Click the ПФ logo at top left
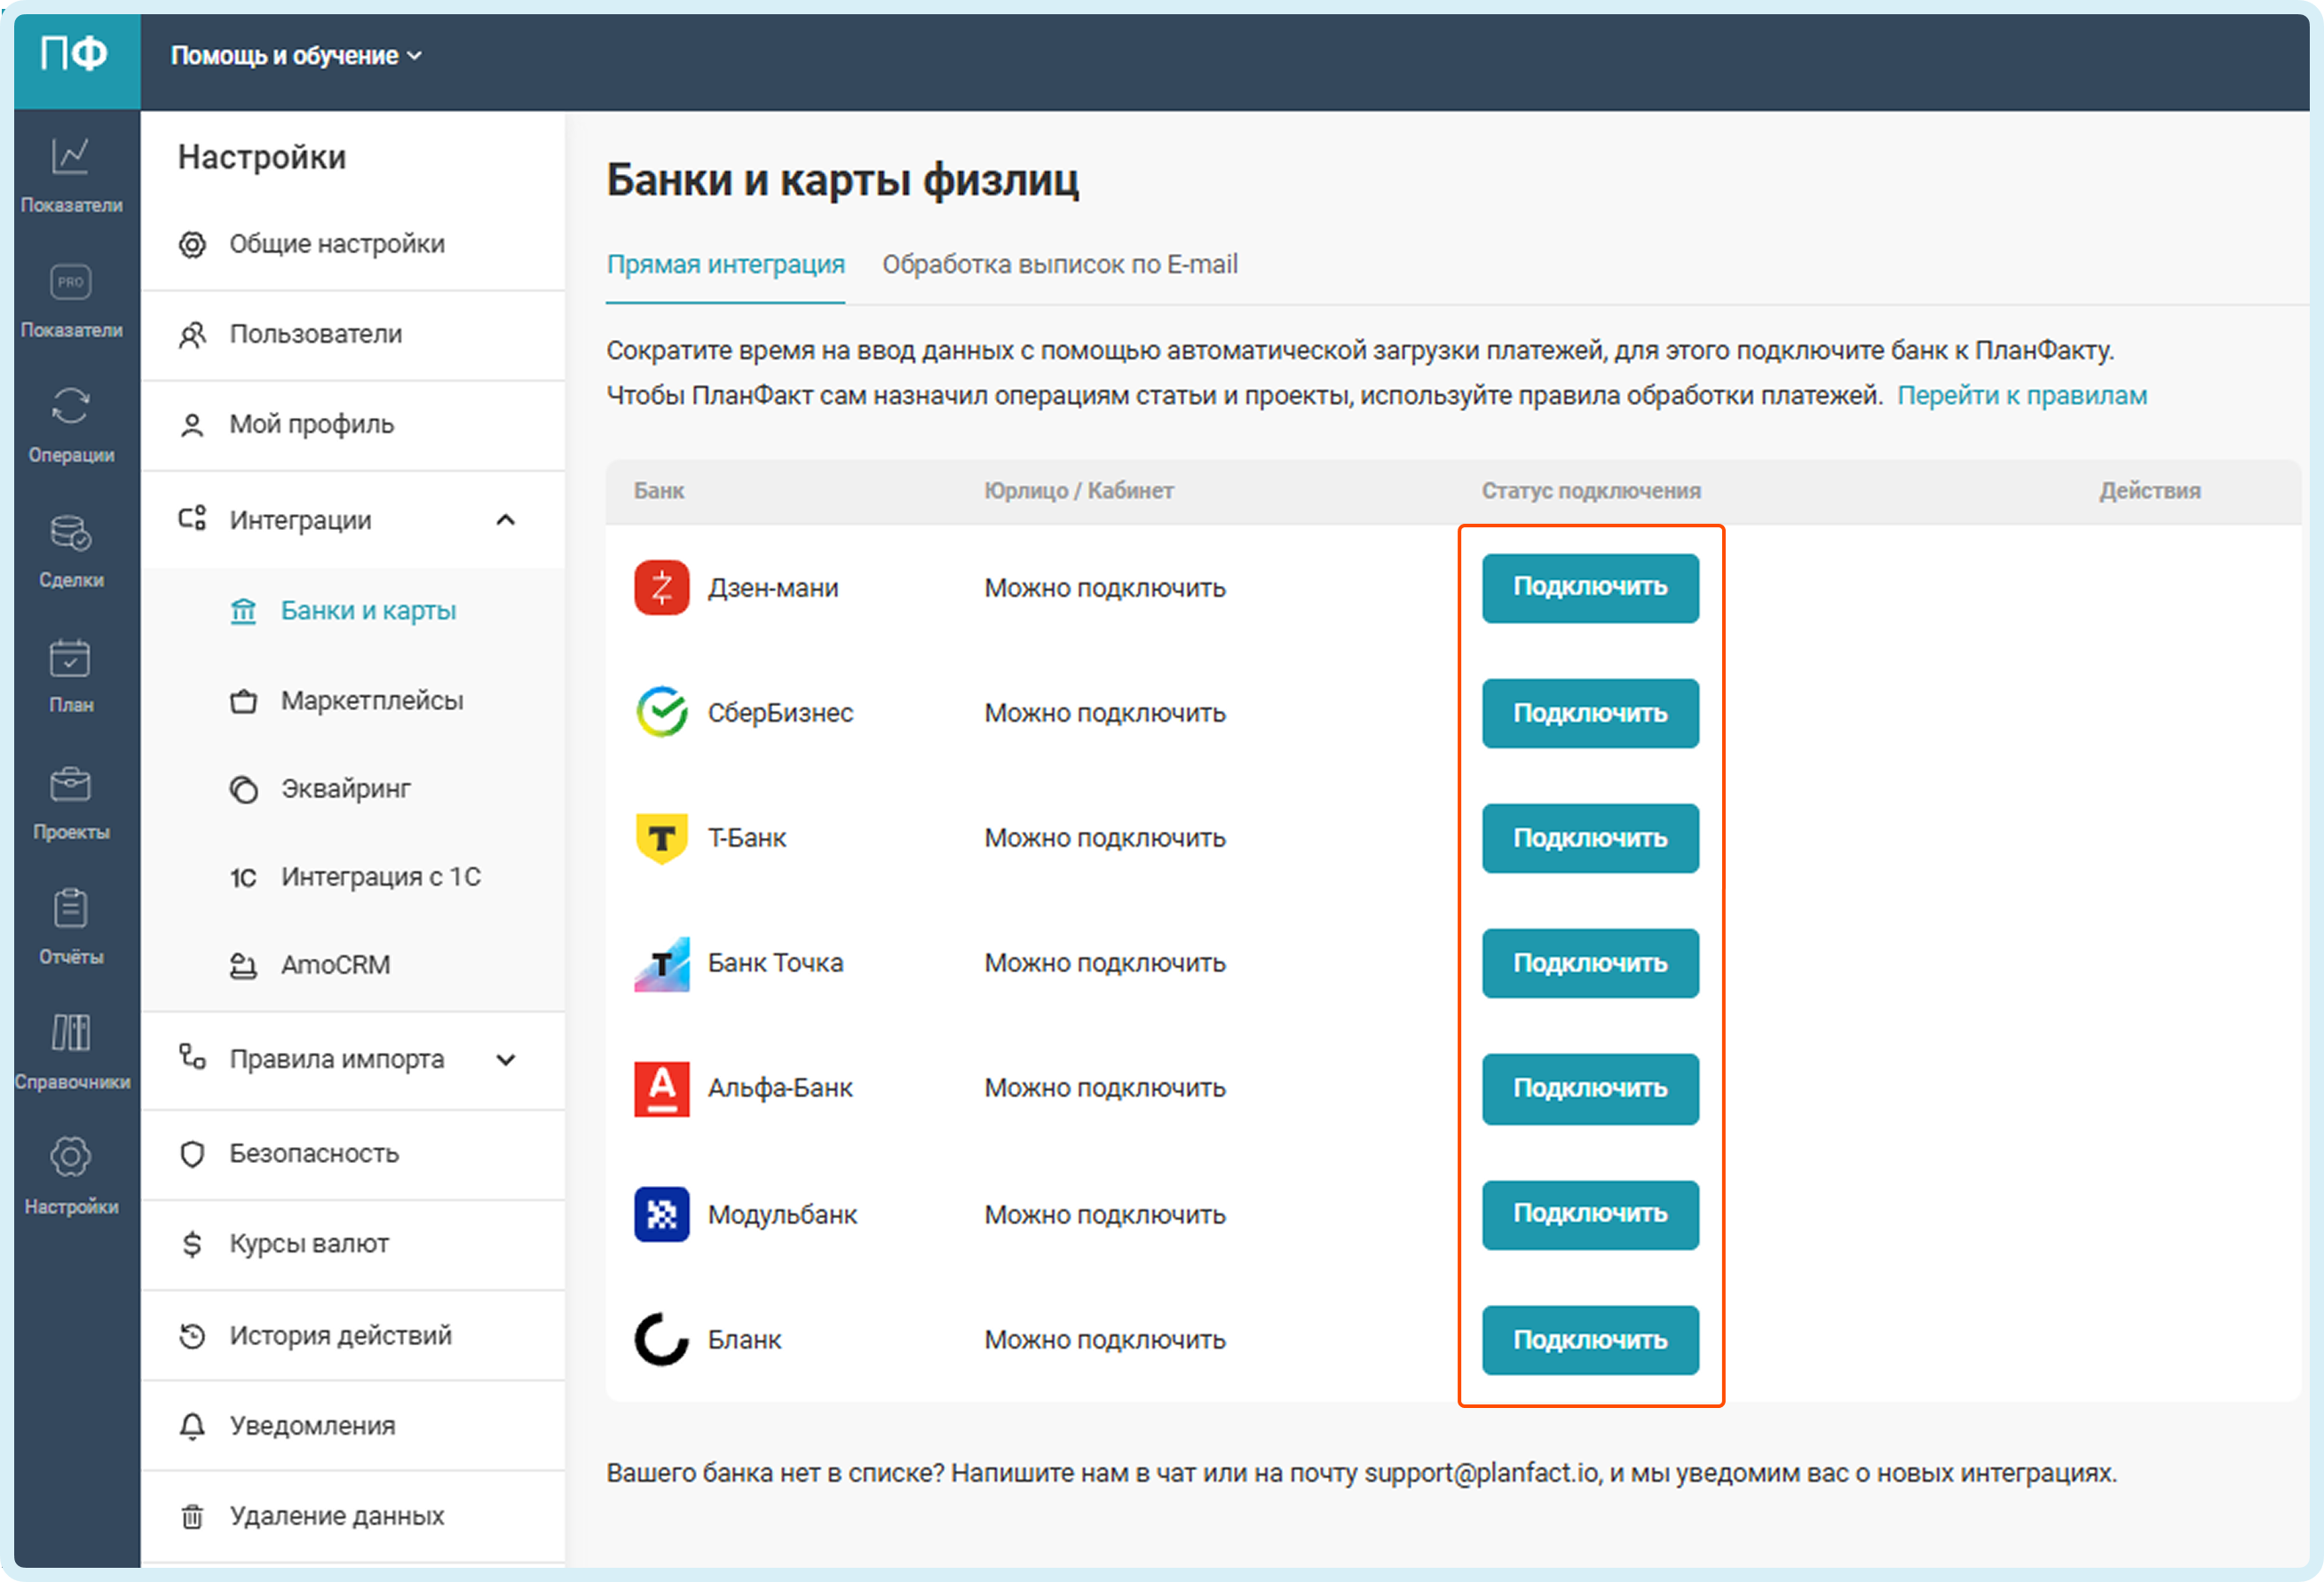 75,54
